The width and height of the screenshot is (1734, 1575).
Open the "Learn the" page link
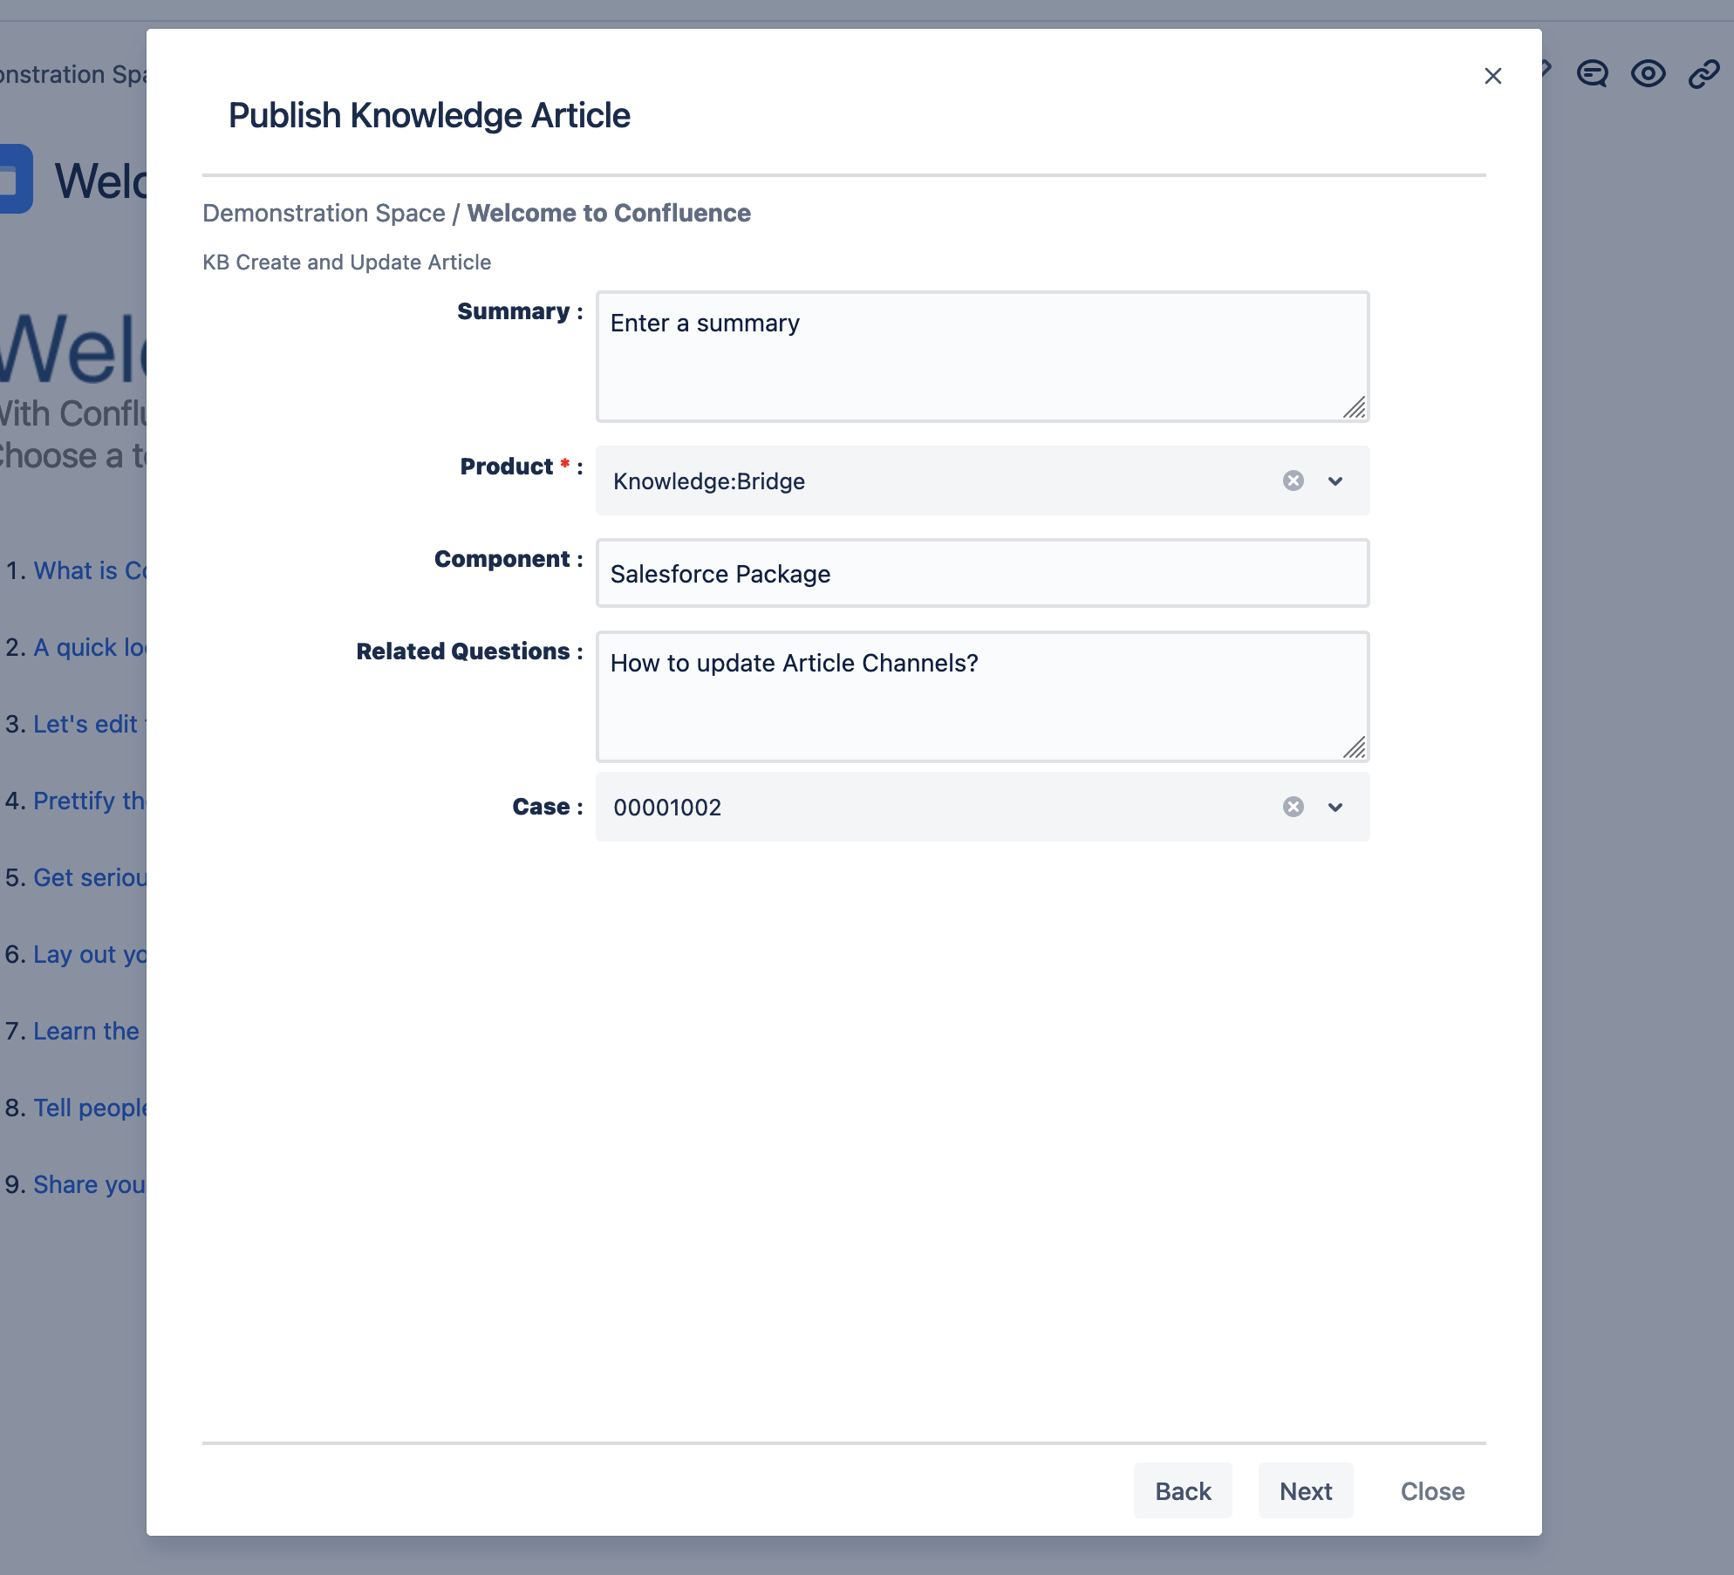(x=85, y=1031)
